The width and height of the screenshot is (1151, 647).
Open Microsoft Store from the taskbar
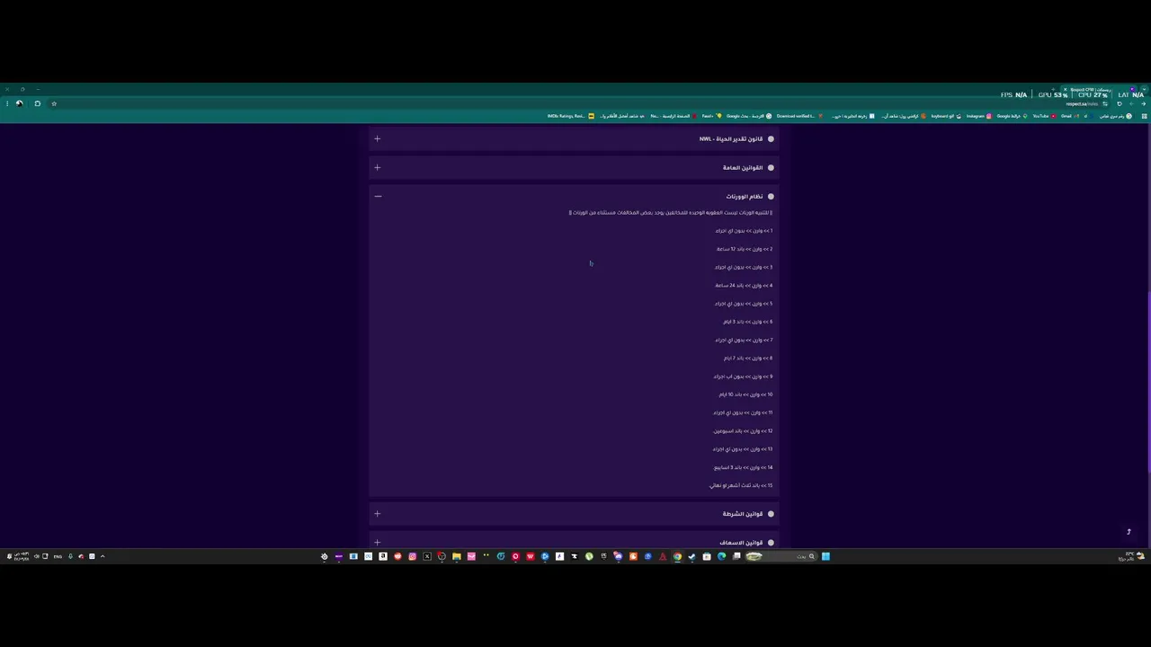pos(707,556)
